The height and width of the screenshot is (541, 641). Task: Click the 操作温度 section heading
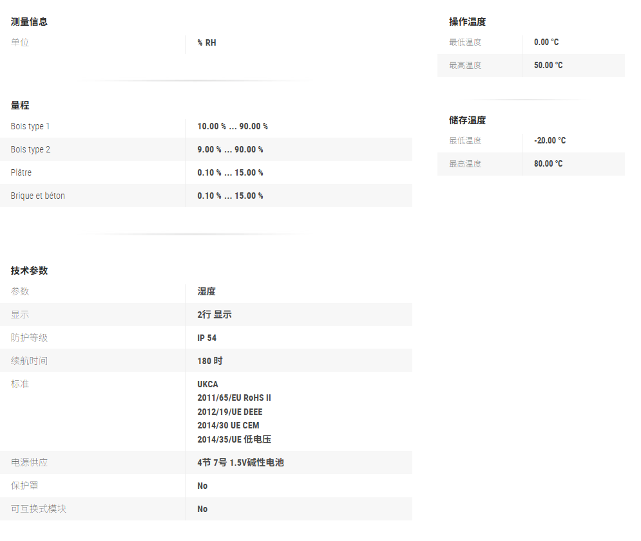point(467,22)
